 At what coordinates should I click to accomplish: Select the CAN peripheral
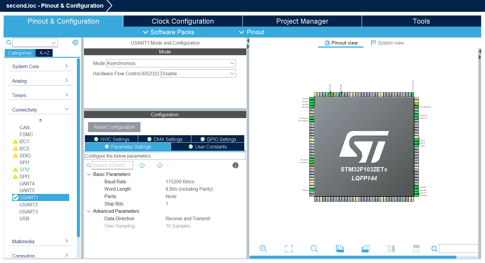(25, 128)
